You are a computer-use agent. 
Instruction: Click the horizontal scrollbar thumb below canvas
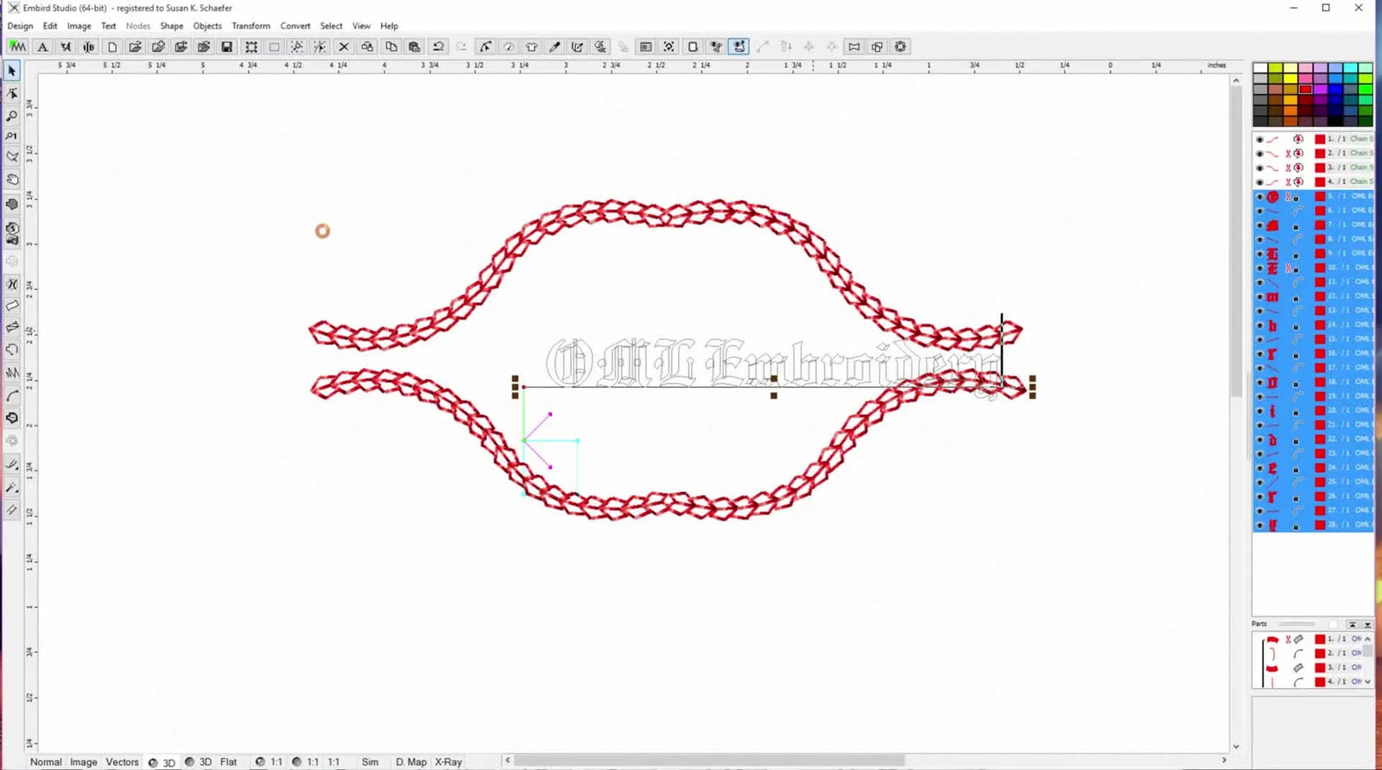[x=708, y=761]
